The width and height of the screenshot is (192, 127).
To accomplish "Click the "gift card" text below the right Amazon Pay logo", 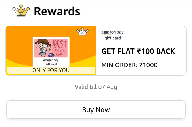I will pos(113,38).
